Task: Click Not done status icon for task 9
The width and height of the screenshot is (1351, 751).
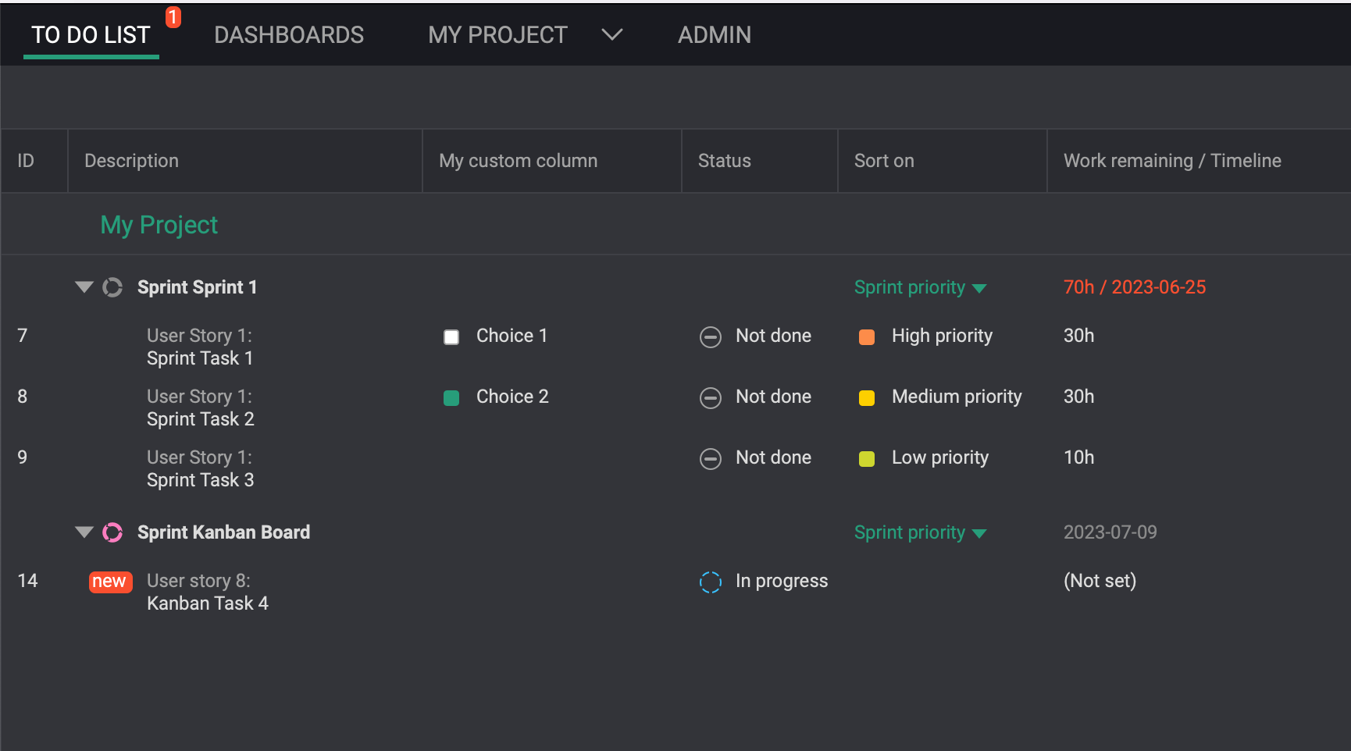Action: tap(710, 458)
